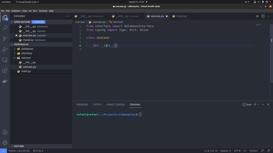The height and width of the screenshot is (153, 273).
Task: Open the Extensions view
Action: tap(5, 71)
